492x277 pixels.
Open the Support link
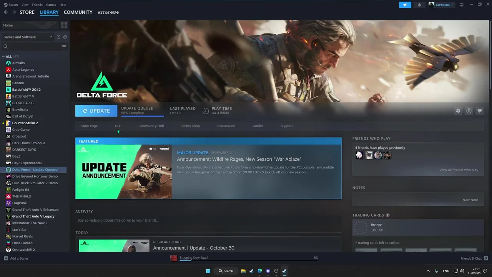click(286, 126)
